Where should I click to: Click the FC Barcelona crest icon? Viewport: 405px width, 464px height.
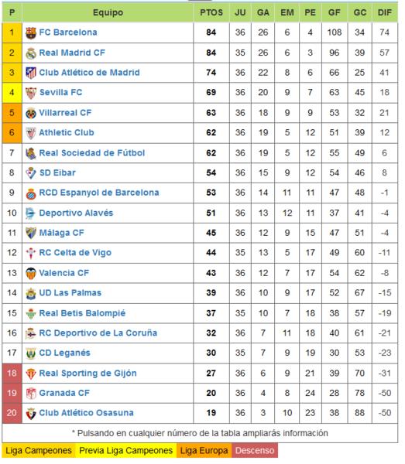(31, 32)
